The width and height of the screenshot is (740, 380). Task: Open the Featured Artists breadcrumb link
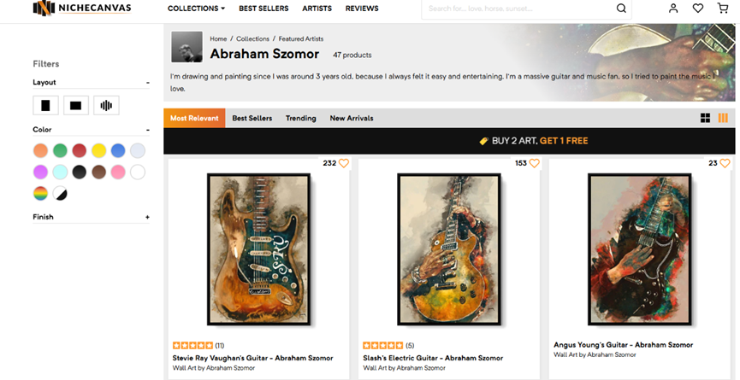pyautogui.click(x=301, y=39)
